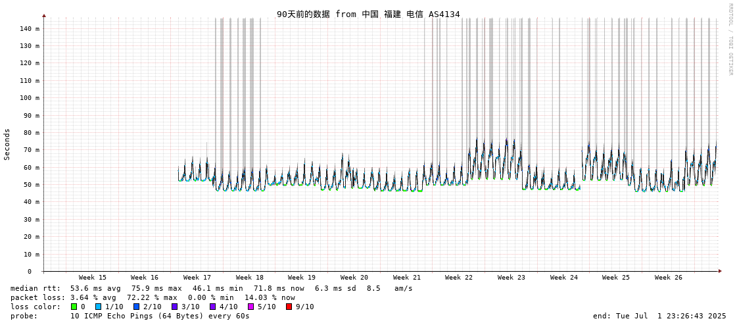Screen dimensions: 737x325
Task: Click the Seconds vertical axis title
Action: (7, 144)
